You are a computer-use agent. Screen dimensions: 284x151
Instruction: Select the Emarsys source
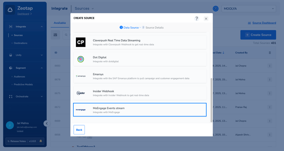point(140,76)
